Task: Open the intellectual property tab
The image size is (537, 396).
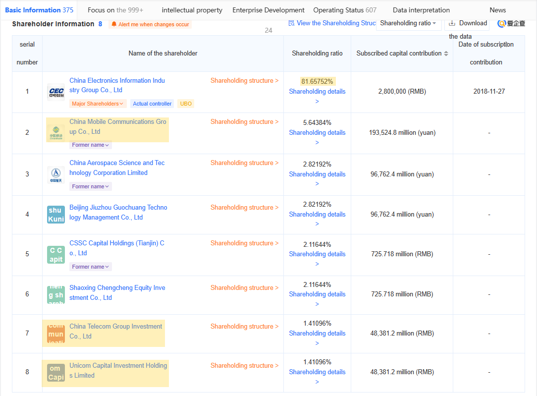Action: [x=192, y=10]
